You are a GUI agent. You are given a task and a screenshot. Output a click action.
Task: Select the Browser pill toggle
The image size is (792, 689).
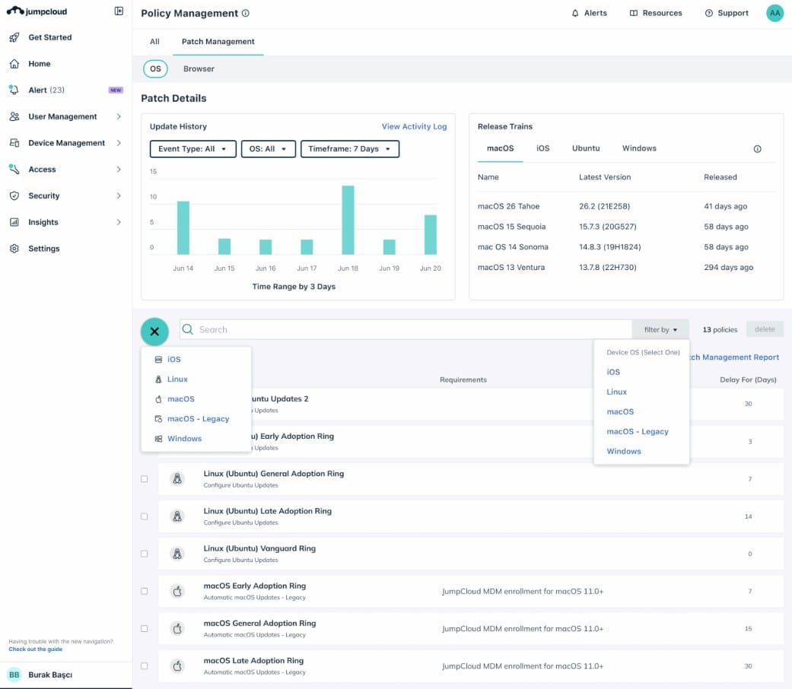click(x=199, y=68)
